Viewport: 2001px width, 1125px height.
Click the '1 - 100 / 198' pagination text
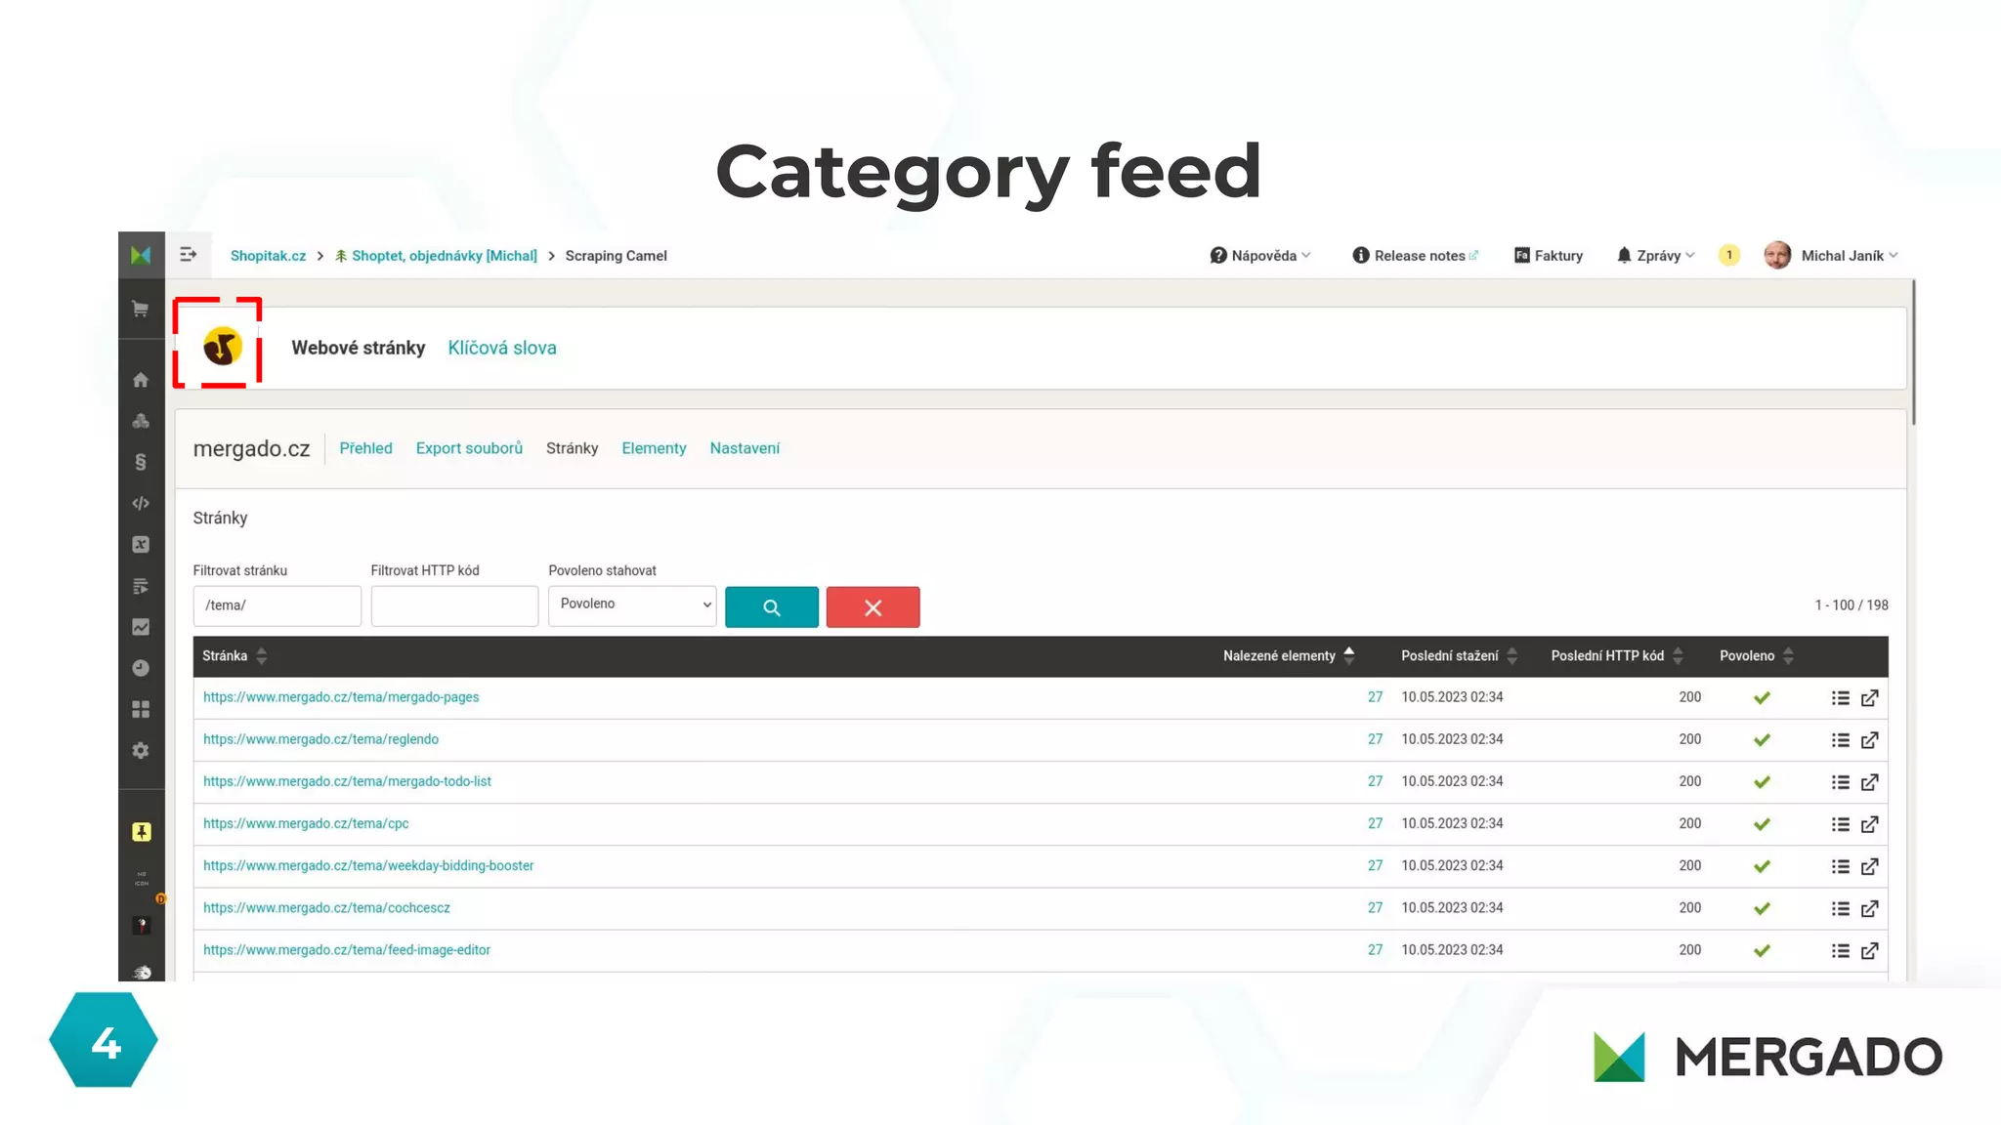click(1852, 605)
